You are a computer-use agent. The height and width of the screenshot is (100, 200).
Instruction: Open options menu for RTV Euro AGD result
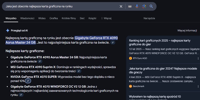tap(198, 58)
